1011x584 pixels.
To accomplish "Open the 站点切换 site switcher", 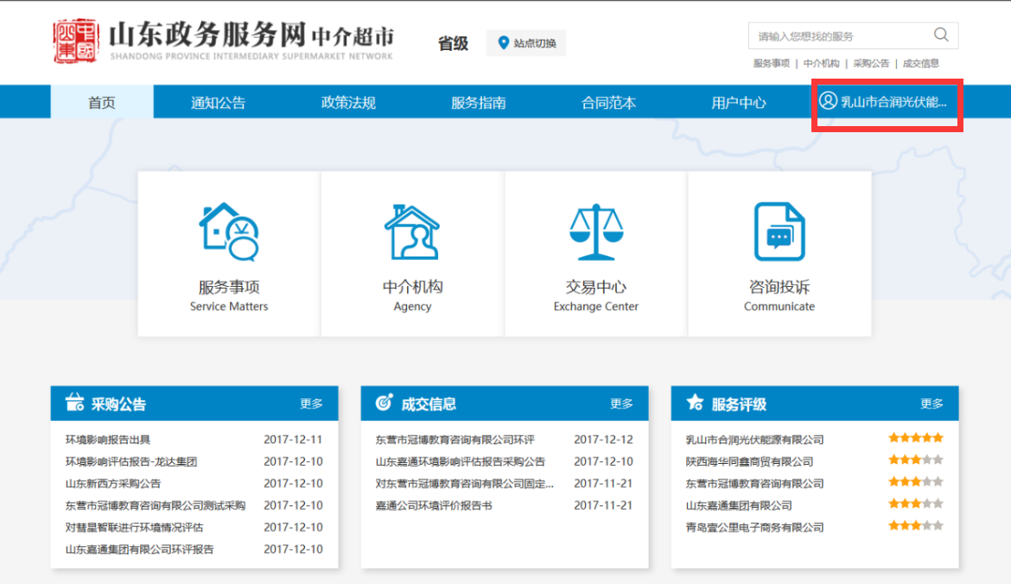I will coord(526,43).
